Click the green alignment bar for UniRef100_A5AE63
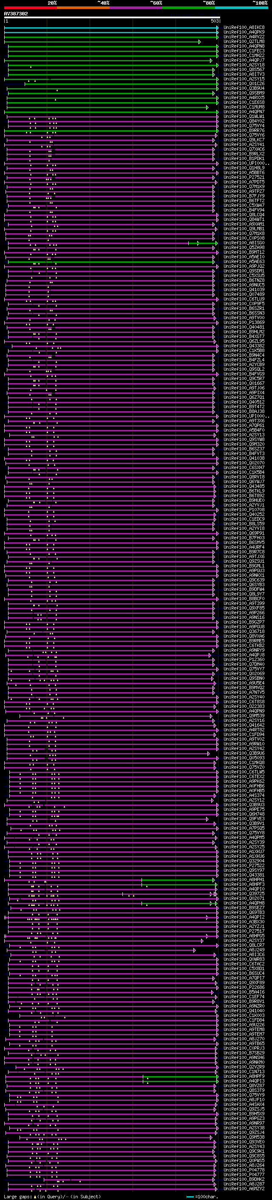 (x=112, y=262)
